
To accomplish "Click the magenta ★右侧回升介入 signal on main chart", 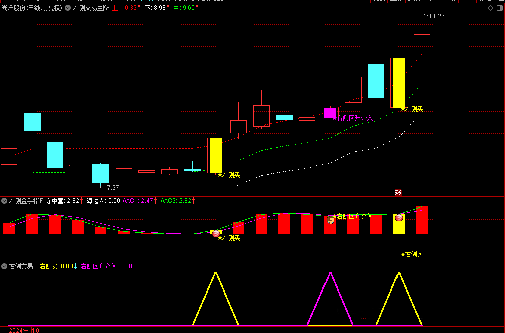I will pyautogui.click(x=352, y=118).
